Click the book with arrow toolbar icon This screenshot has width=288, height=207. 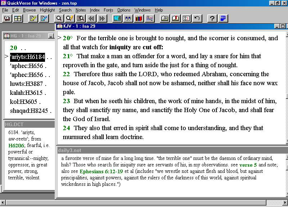tap(165, 18)
